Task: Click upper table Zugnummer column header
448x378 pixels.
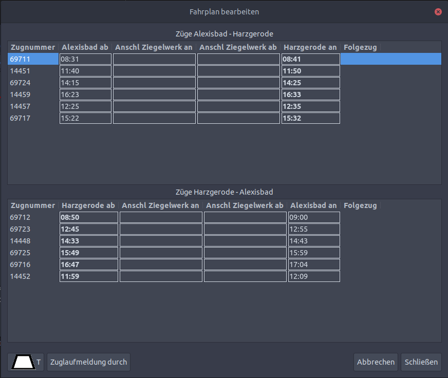Action: coord(33,47)
